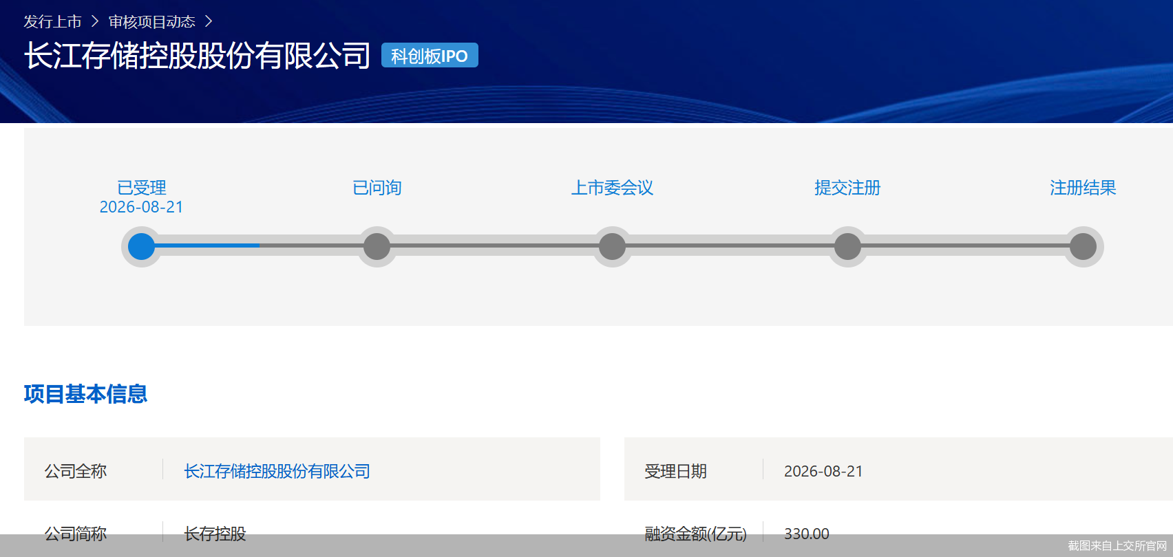Select the 已问询 progress node
Viewport: 1173px width, 557px height.
pos(377,246)
